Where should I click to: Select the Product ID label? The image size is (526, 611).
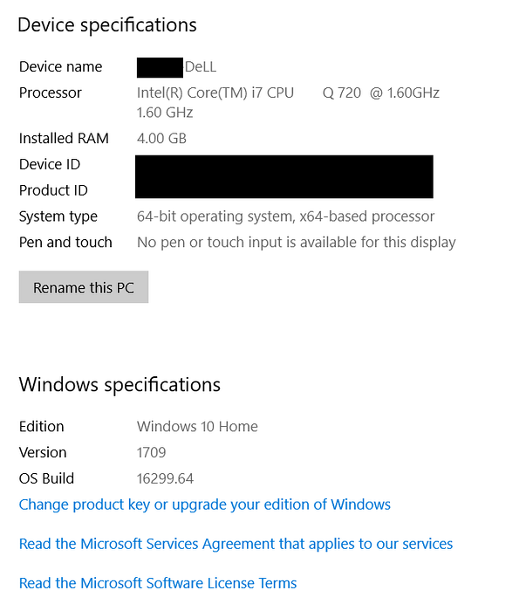53,190
